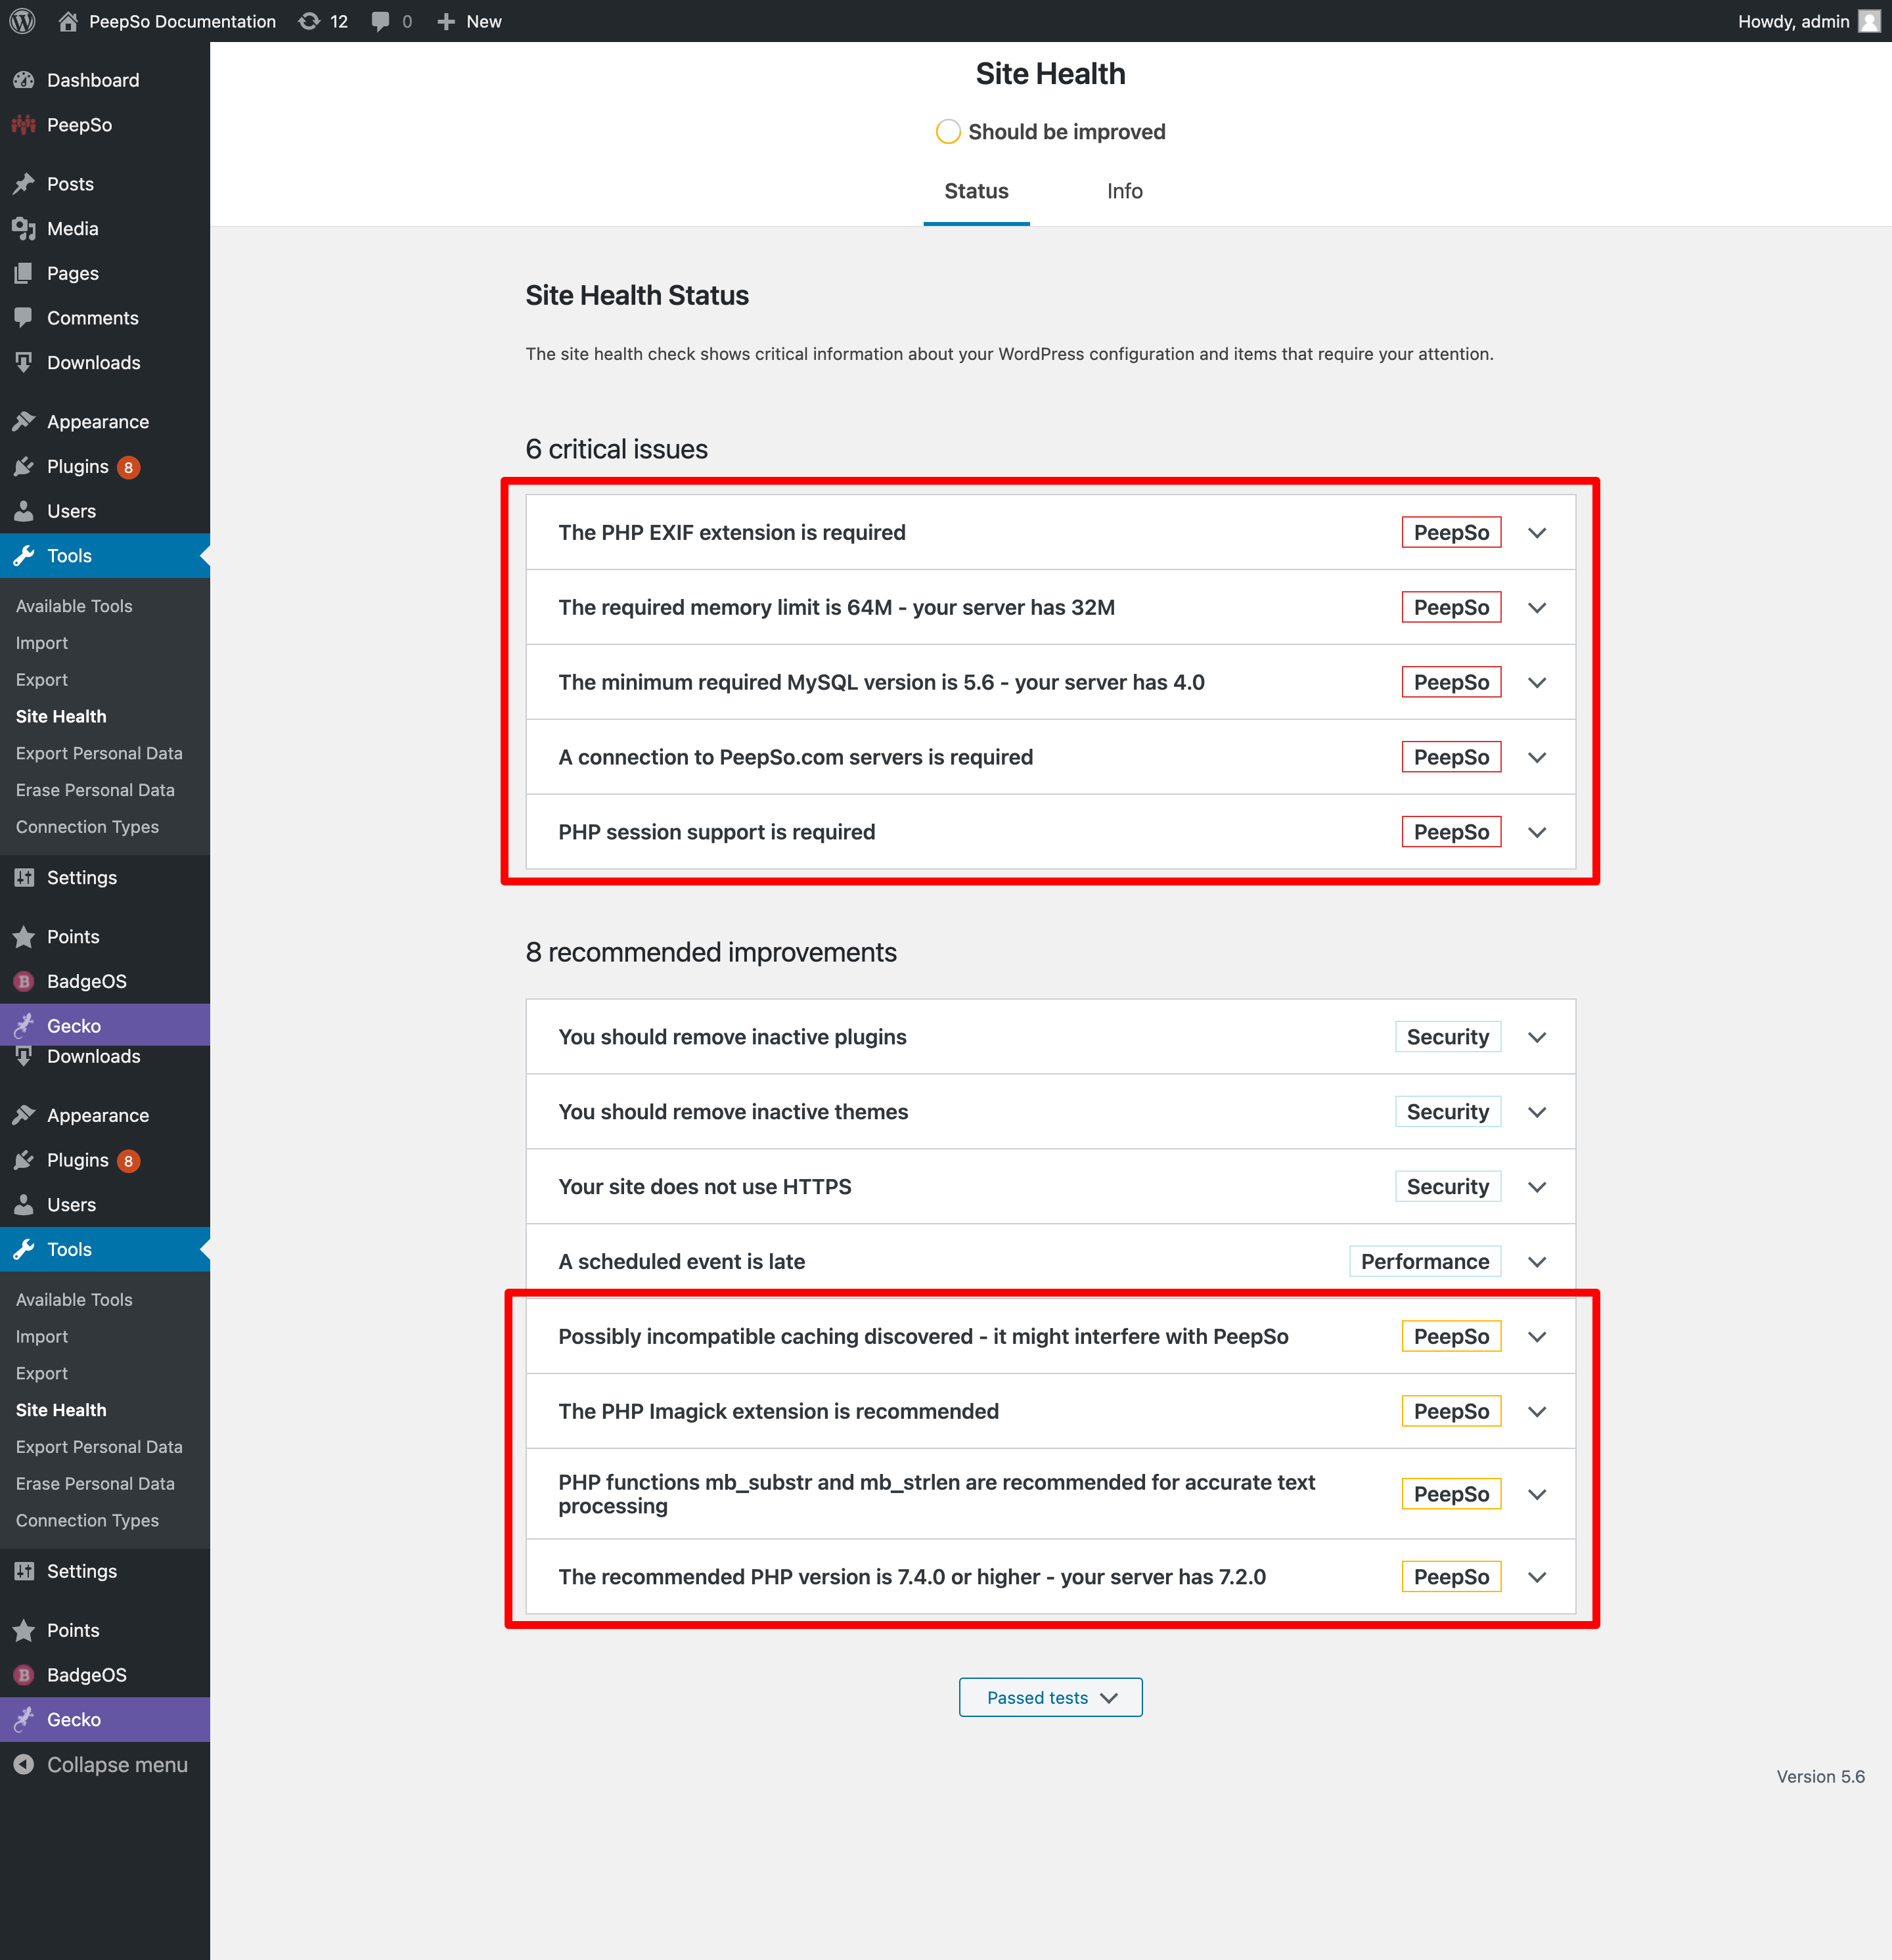Open the Gecko item just above Collapse menu
Screen dimensions: 1892x1960
click(105, 1719)
